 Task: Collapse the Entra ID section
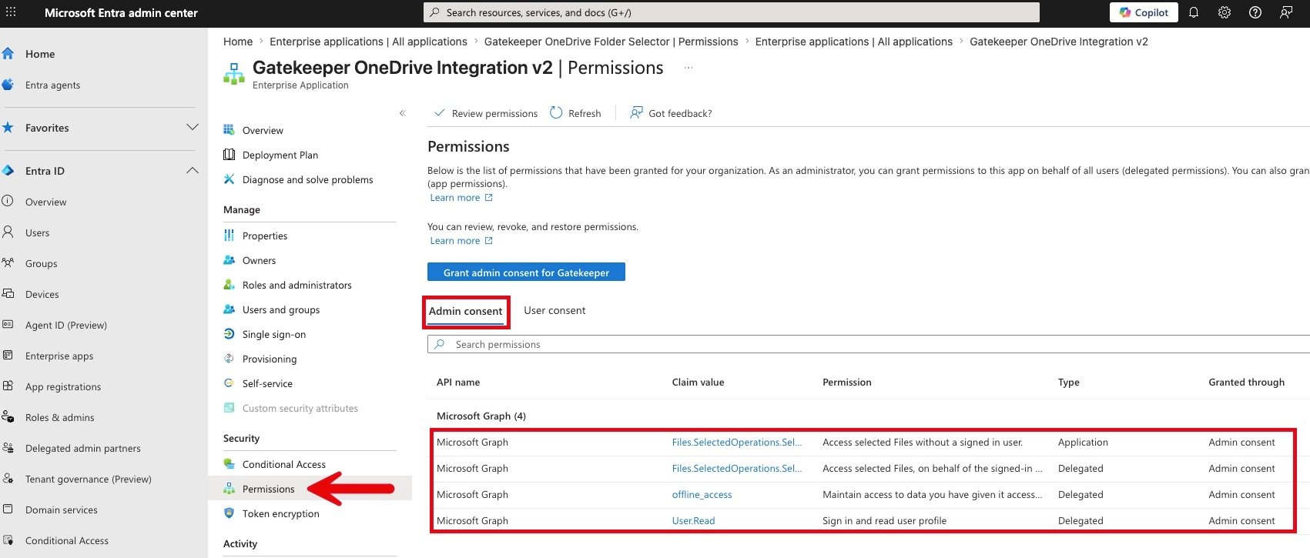tap(193, 170)
